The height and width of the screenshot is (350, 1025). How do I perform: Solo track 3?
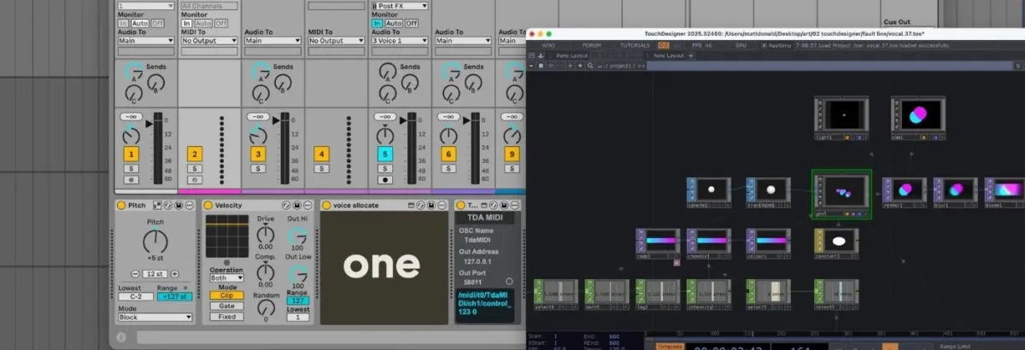tap(257, 169)
